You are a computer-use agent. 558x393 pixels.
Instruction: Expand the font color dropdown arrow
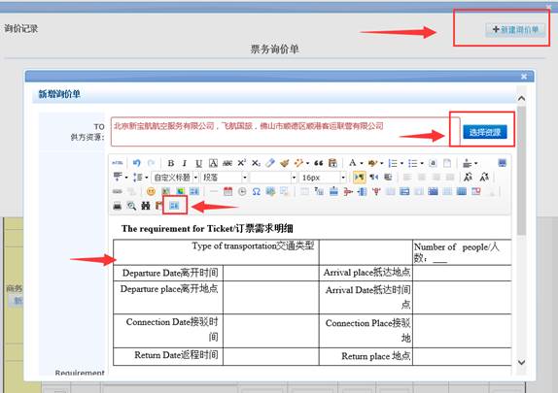tap(362, 163)
